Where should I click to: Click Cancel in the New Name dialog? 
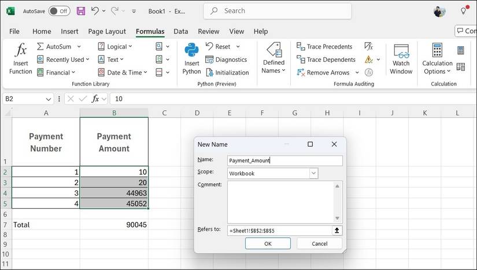pyautogui.click(x=319, y=243)
